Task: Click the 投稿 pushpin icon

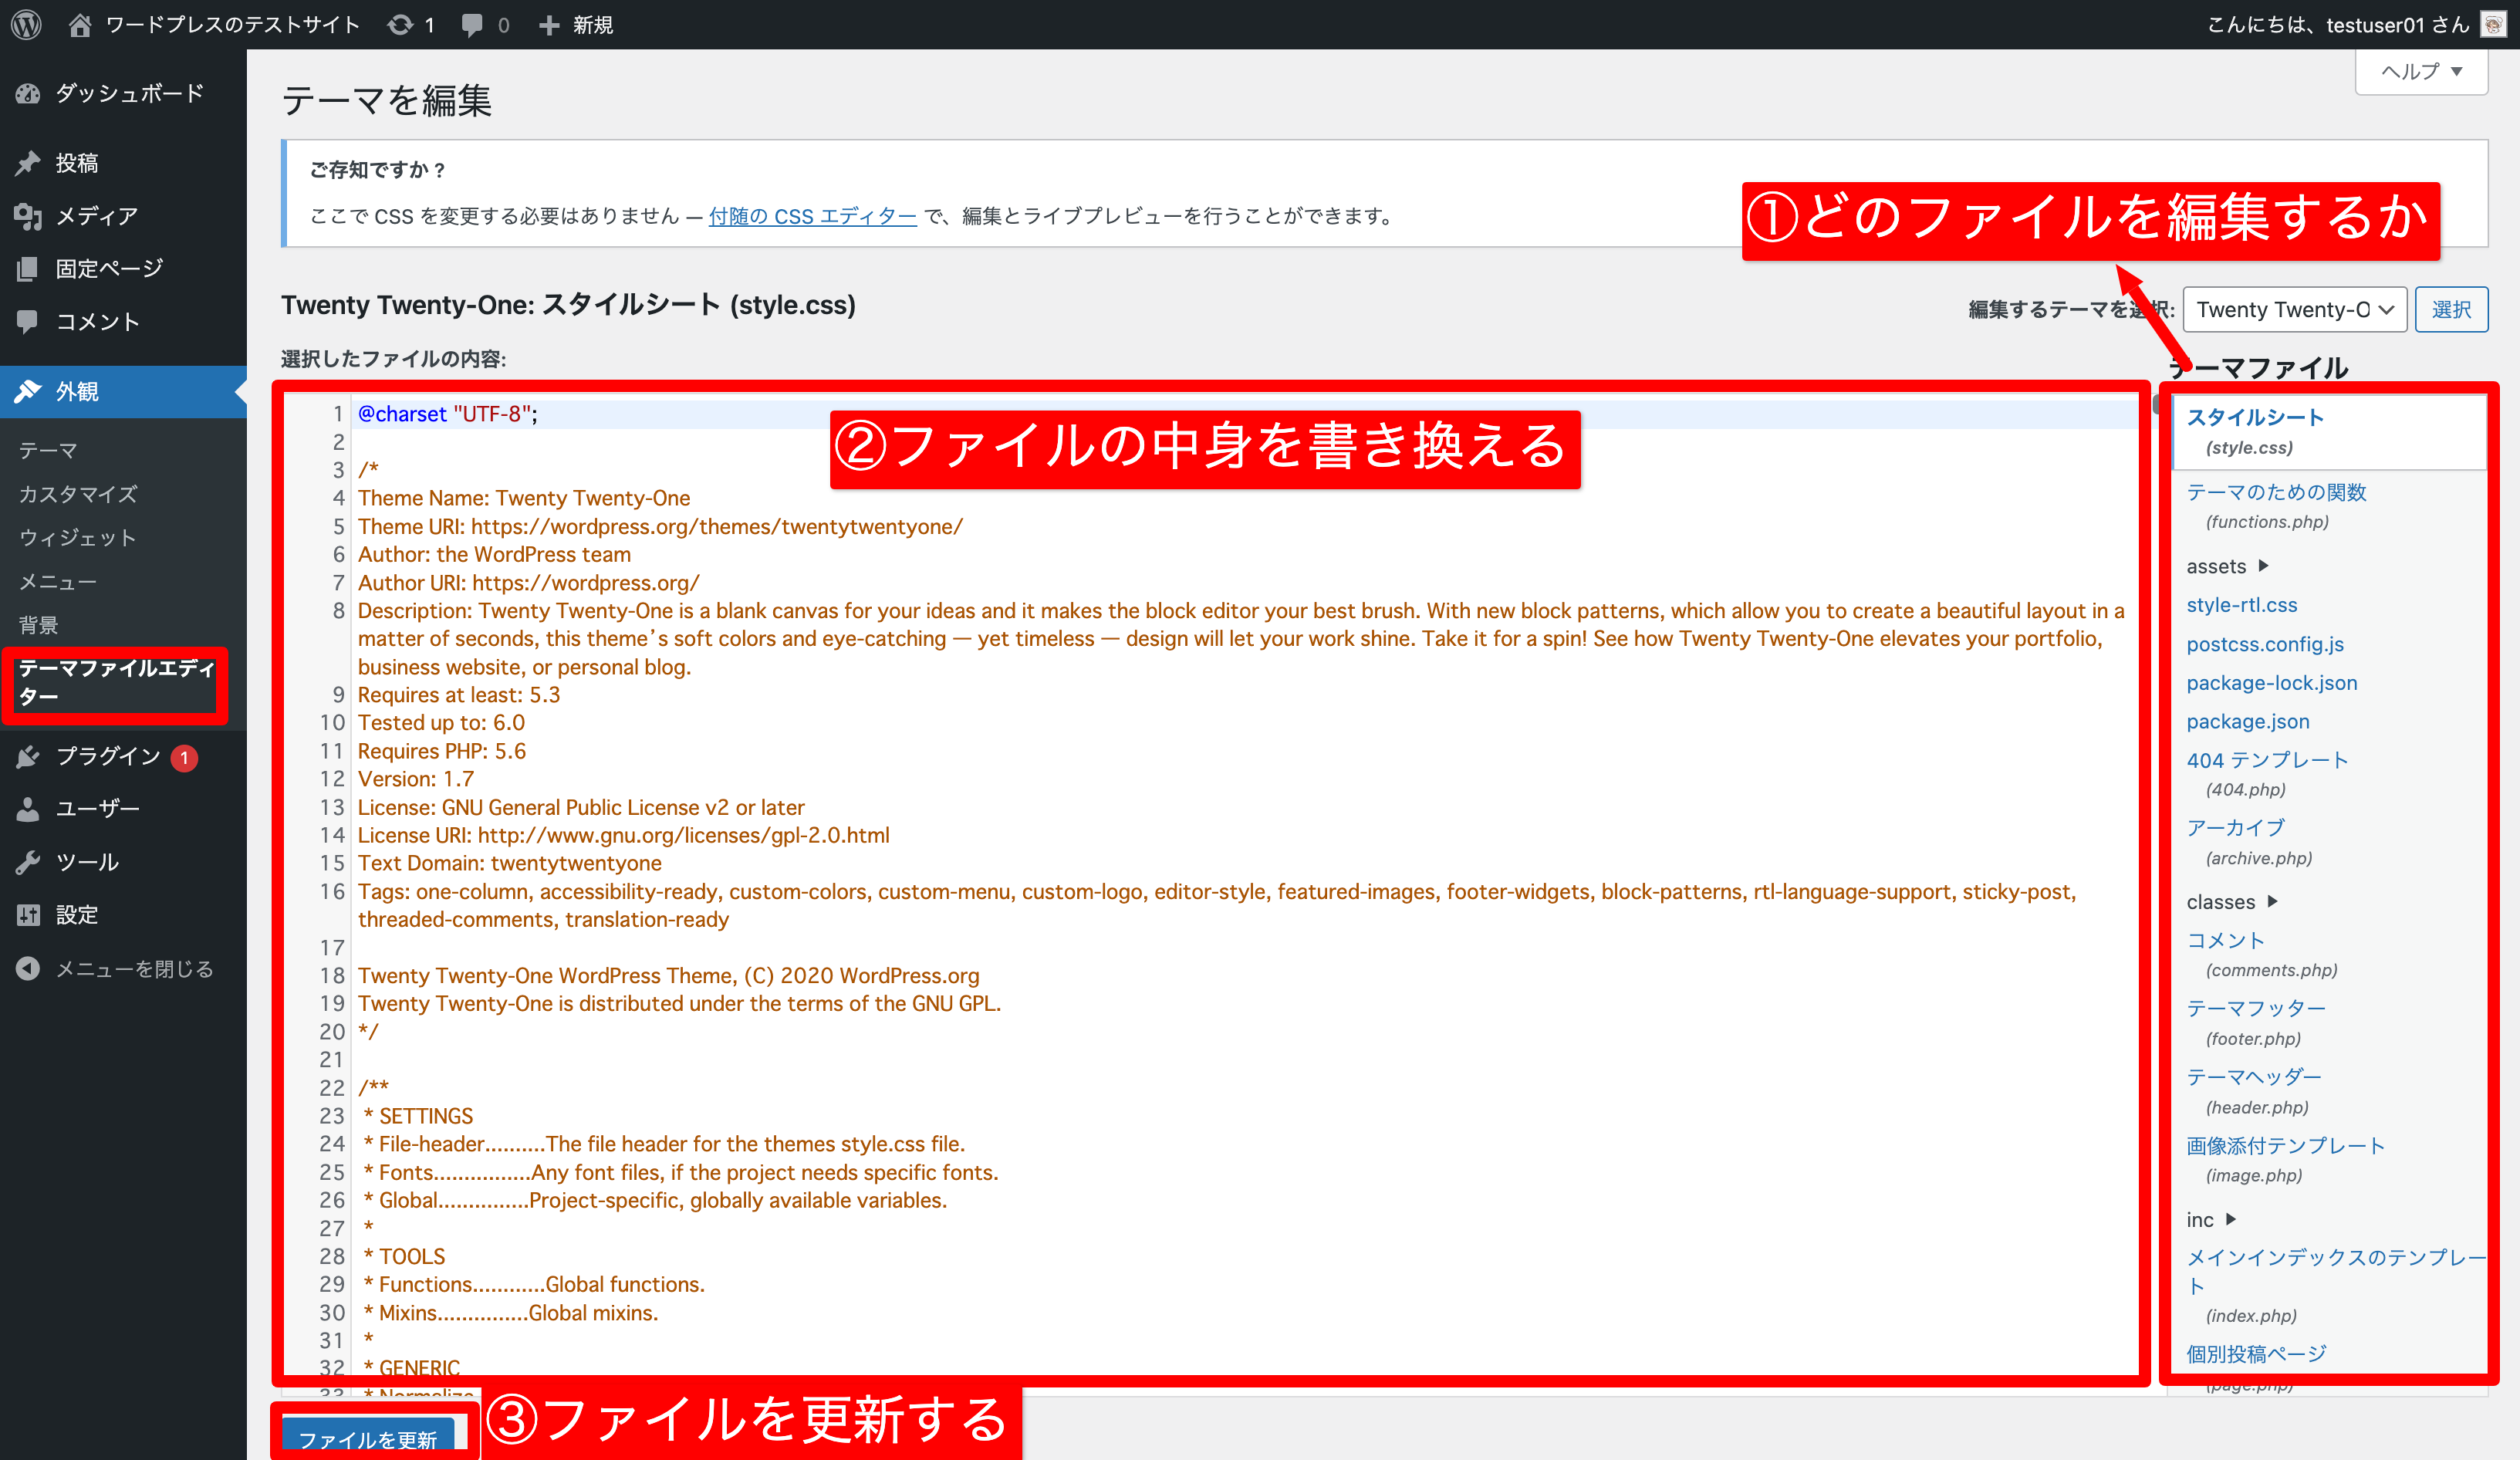Action: tap(28, 163)
